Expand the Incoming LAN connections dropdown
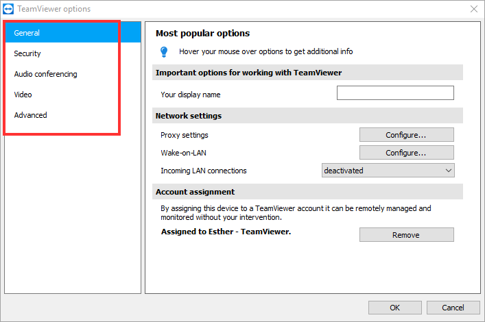 [x=388, y=171]
